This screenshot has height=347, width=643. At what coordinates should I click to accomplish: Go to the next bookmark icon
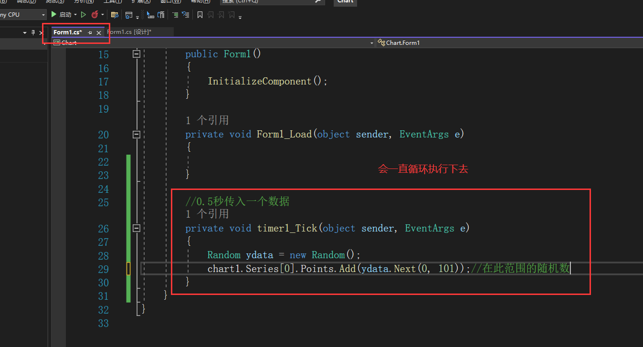(x=221, y=15)
